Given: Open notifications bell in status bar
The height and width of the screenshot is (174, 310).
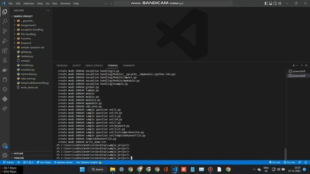Looking at the screenshot, I should point(306,162).
